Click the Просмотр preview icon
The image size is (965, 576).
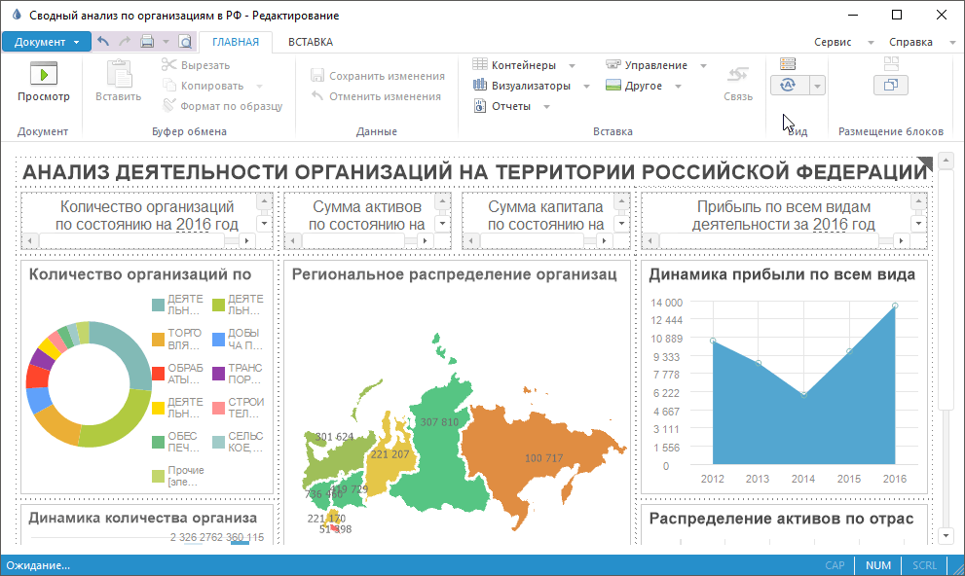click(43, 74)
